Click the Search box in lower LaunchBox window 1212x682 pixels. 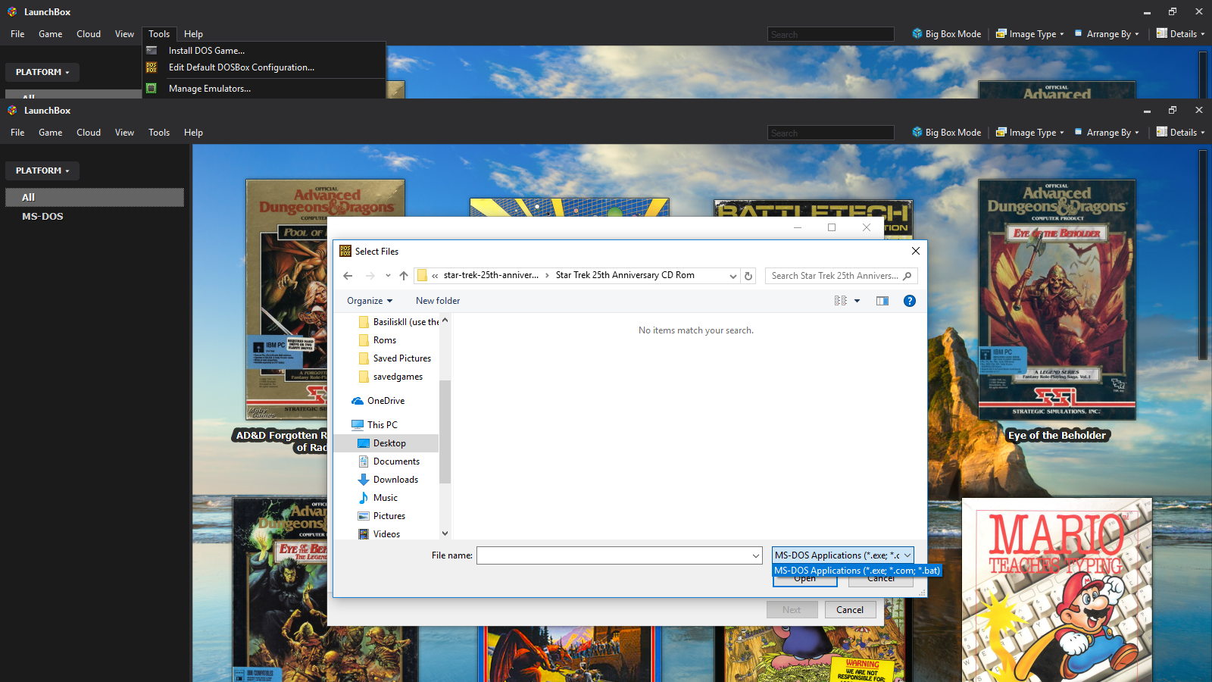click(x=831, y=133)
